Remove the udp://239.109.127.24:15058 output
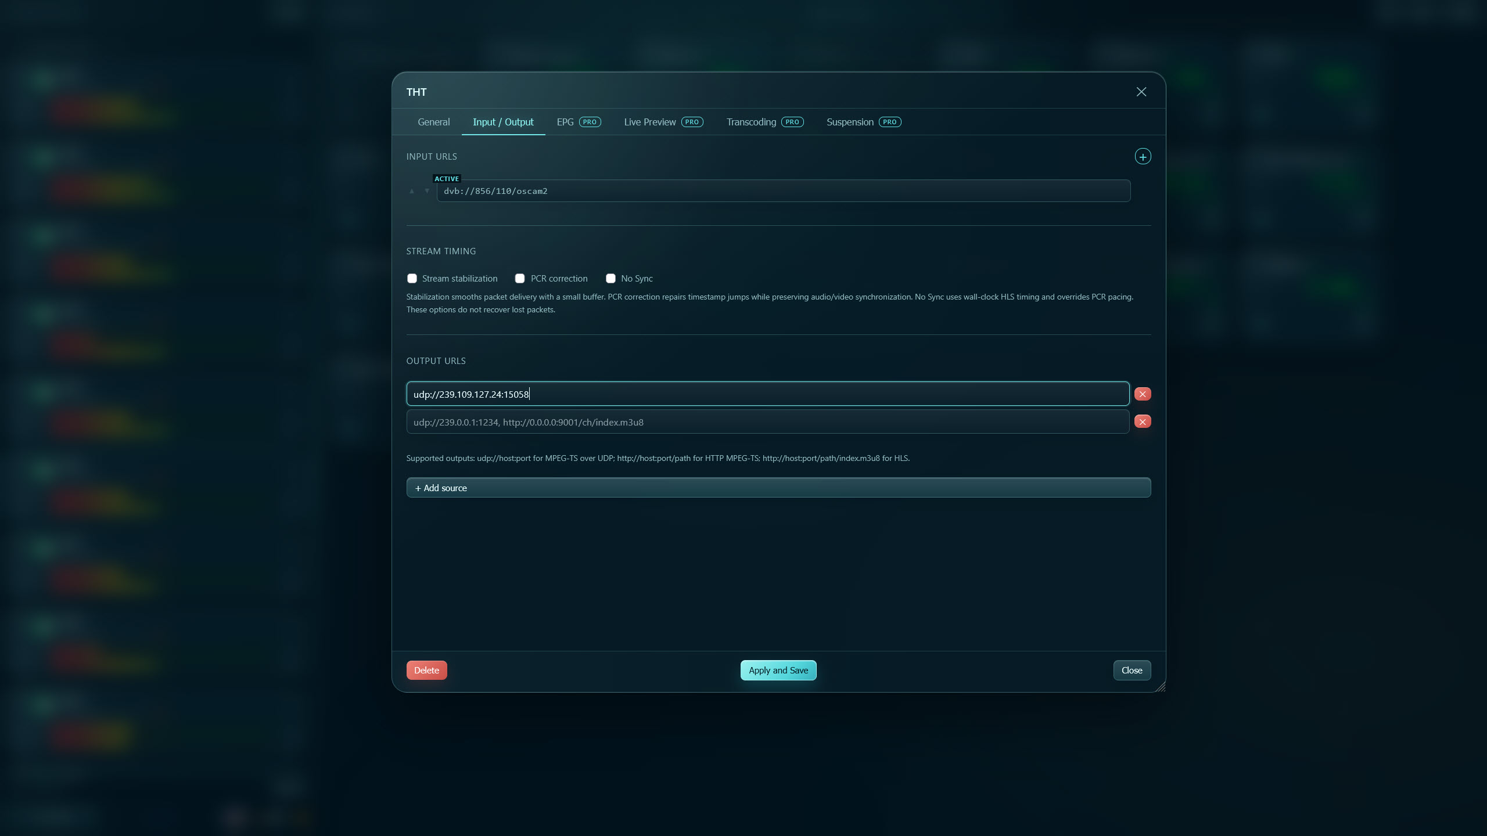This screenshot has height=836, width=1487. [x=1143, y=394]
